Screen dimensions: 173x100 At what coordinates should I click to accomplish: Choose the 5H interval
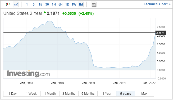(61, 4)
